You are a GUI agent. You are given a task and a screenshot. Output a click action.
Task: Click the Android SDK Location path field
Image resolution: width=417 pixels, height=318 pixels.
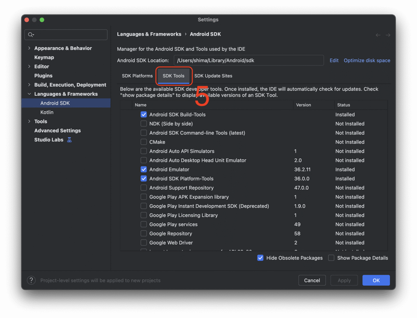[x=248, y=60]
